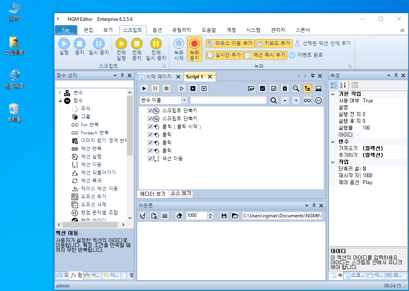
Task: Click 이벤트 완료 button
Action: pos(306,55)
